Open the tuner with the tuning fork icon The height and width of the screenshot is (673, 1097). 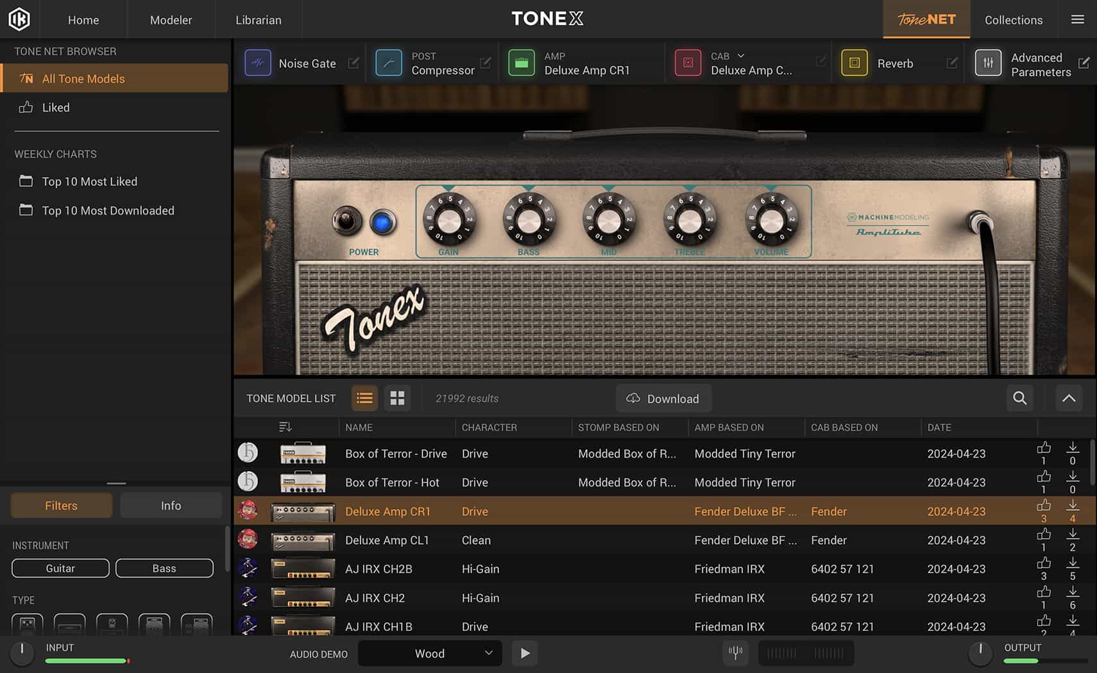(x=735, y=653)
